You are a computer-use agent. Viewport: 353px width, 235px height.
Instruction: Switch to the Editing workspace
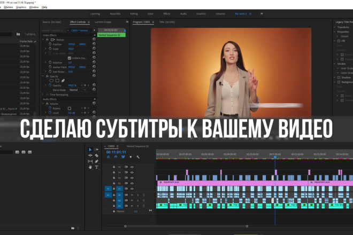coord(134,14)
